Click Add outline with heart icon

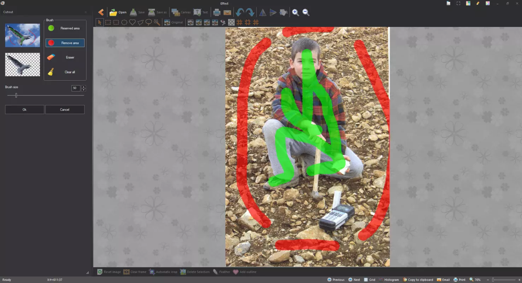(x=245, y=272)
